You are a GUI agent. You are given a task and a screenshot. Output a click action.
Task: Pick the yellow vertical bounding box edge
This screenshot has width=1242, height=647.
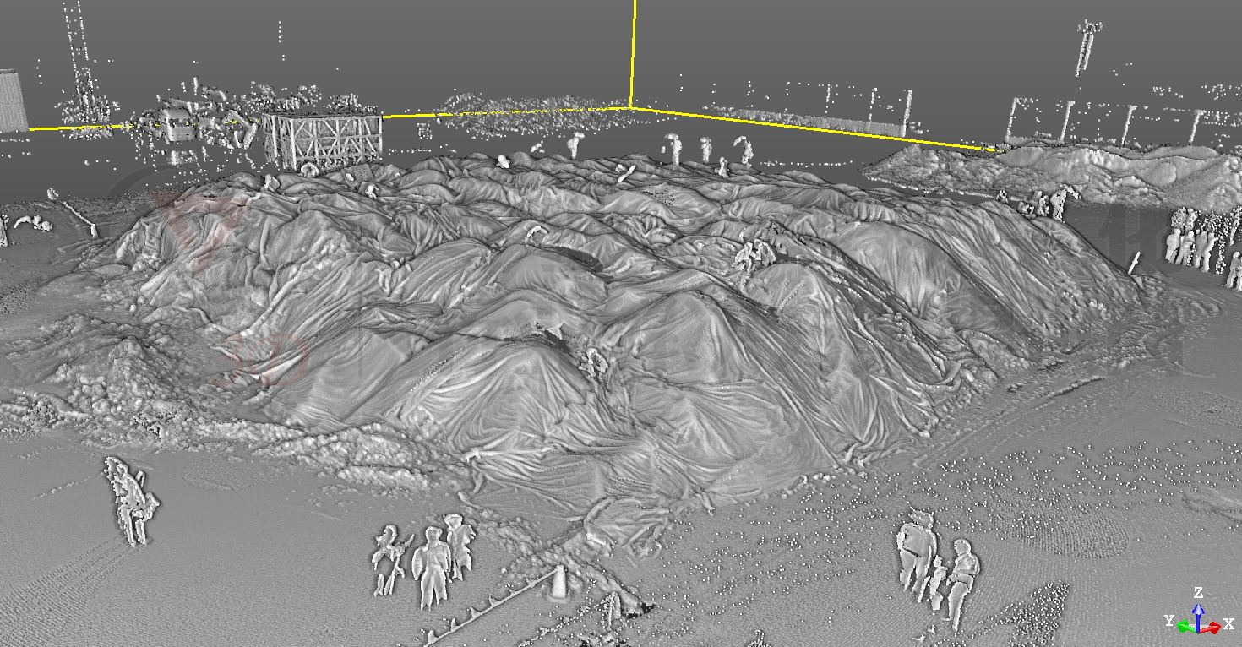pyautogui.click(x=633, y=53)
